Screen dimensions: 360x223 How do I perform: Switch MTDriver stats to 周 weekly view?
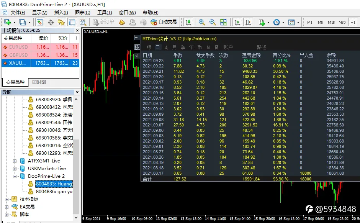[x=166, y=47]
